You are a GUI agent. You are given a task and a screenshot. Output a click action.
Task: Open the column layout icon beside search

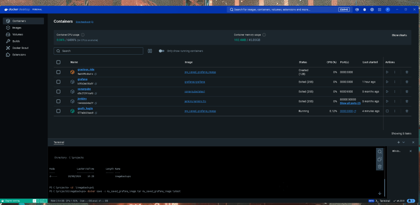tap(150, 51)
